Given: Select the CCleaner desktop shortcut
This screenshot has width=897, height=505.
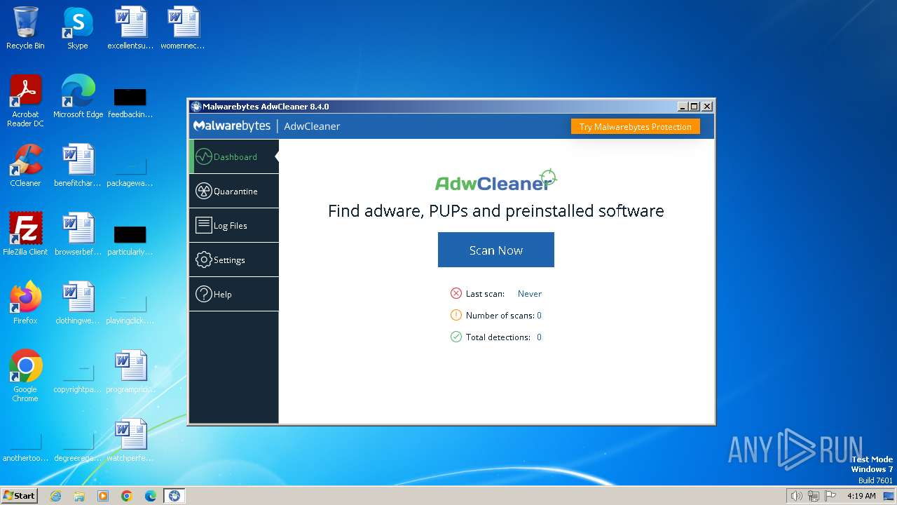Looking at the screenshot, I should click(25, 166).
